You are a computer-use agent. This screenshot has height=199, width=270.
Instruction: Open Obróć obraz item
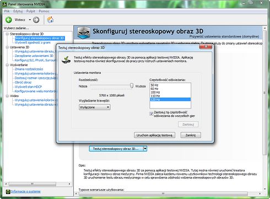(23, 82)
